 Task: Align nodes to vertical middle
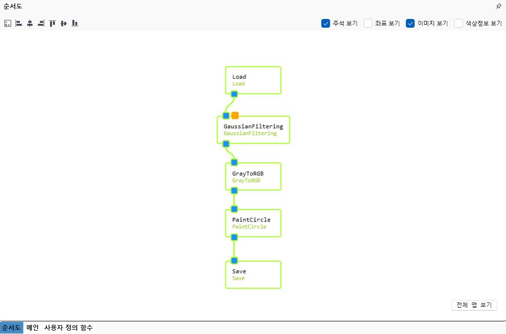pos(64,23)
